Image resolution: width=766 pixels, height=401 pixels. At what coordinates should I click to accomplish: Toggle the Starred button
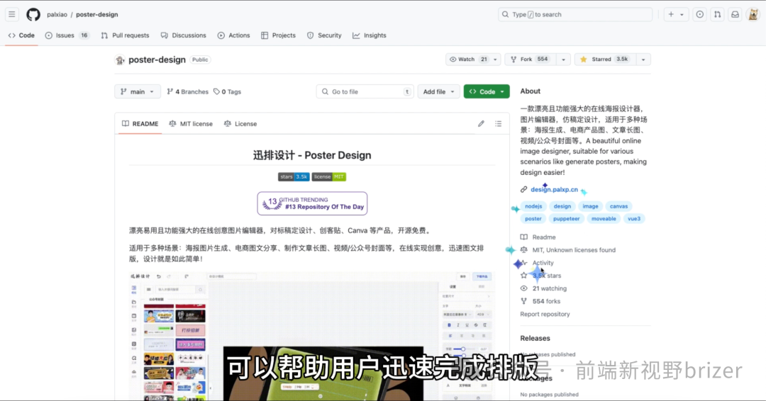[605, 60]
